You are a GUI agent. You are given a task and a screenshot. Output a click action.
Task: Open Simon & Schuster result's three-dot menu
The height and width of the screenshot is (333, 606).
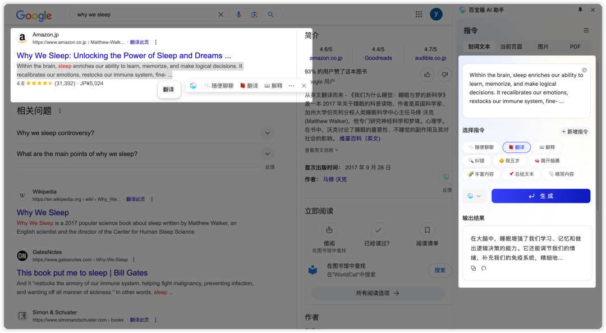point(156,320)
